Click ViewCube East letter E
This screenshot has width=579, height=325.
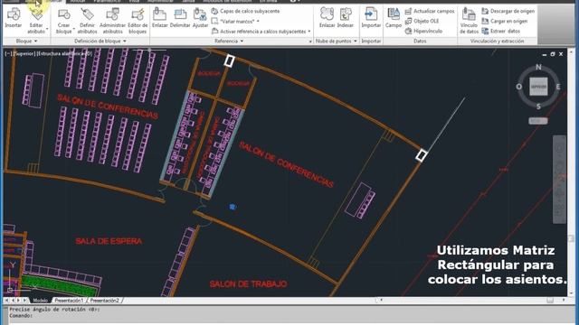click(x=558, y=87)
